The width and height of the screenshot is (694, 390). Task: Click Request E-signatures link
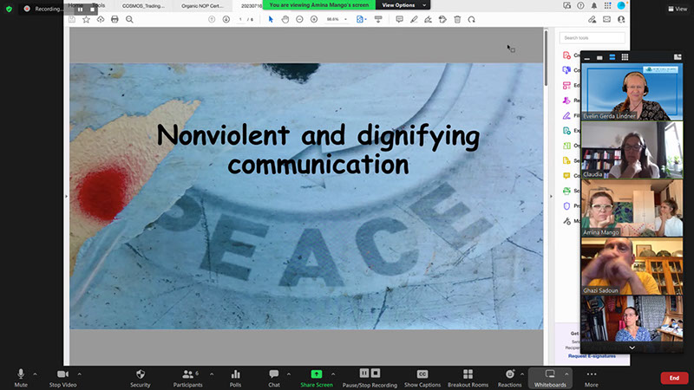pos(592,356)
